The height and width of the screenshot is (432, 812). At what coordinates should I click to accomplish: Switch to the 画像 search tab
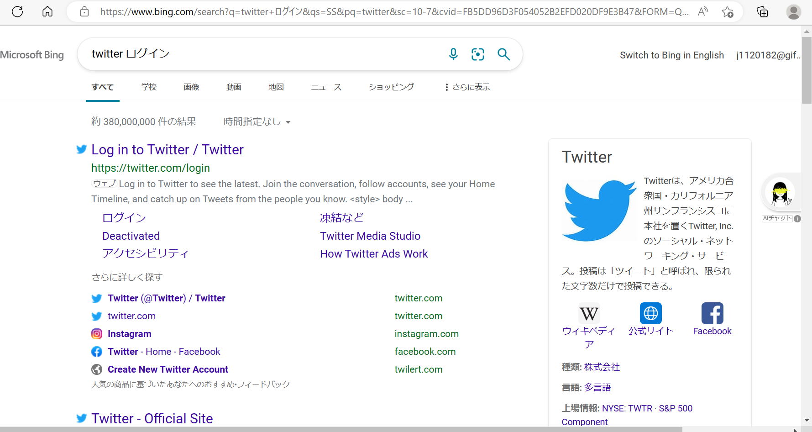[191, 87]
